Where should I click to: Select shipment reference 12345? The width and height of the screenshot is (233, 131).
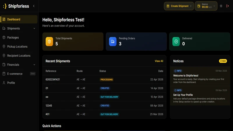pyautogui.click(x=49, y=106)
